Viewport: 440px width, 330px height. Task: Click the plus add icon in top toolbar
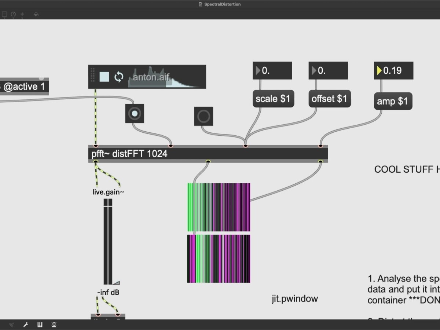[22, 14]
